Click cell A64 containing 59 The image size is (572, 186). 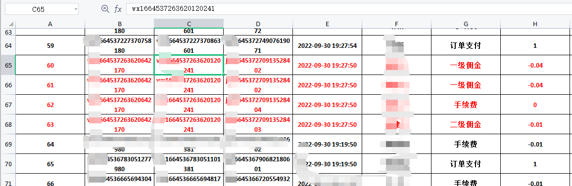pyautogui.click(x=50, y=46)
